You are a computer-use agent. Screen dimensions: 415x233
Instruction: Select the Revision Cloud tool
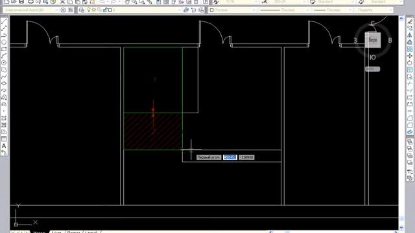coord(4,70)
